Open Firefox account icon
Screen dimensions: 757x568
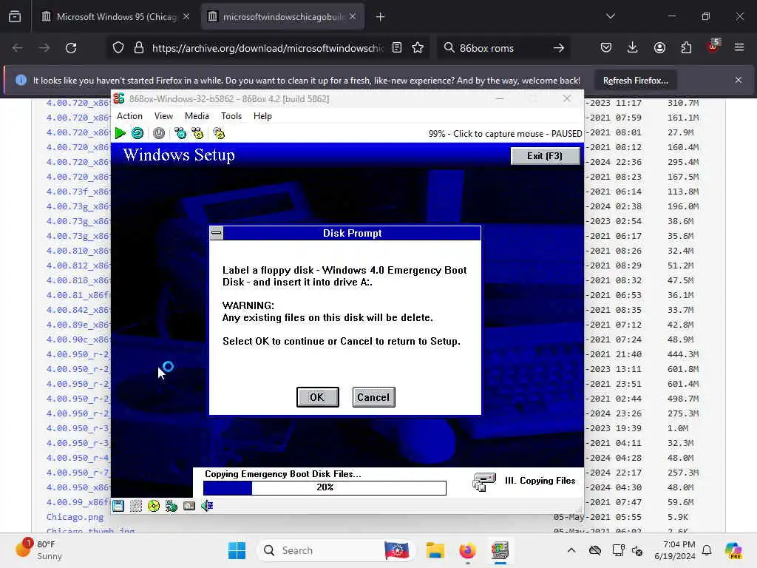[659, 48]
